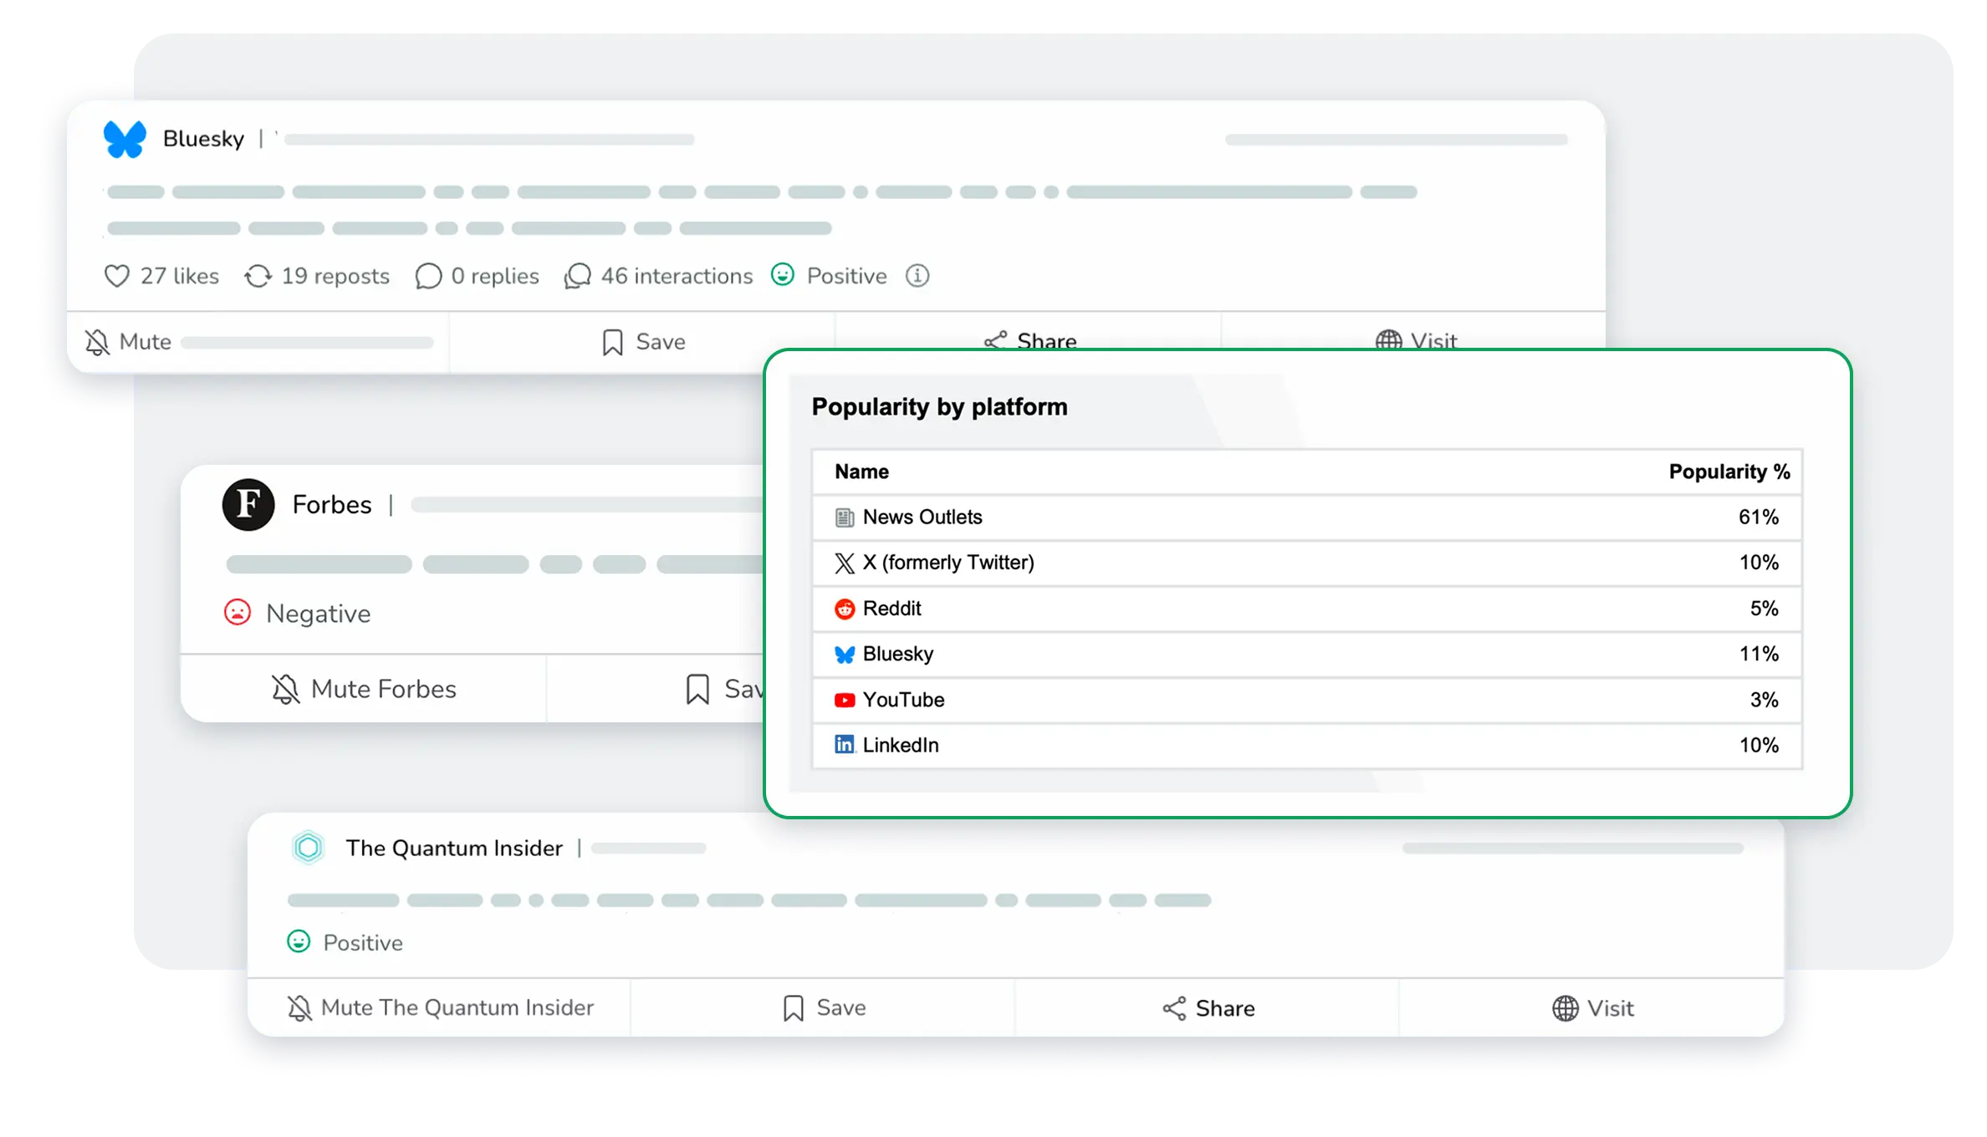The height and width of the screenshot is (1137, 1987).
Task: Click the repost icon beside 19 reposts
Action: pos(258,276)
